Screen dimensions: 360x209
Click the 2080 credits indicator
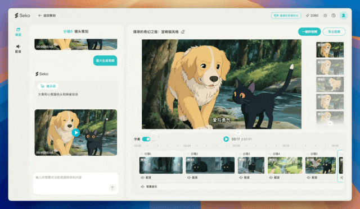point(312,16)
